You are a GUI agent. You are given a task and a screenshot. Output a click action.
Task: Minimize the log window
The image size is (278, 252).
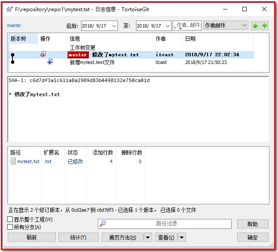coord(225,9)
